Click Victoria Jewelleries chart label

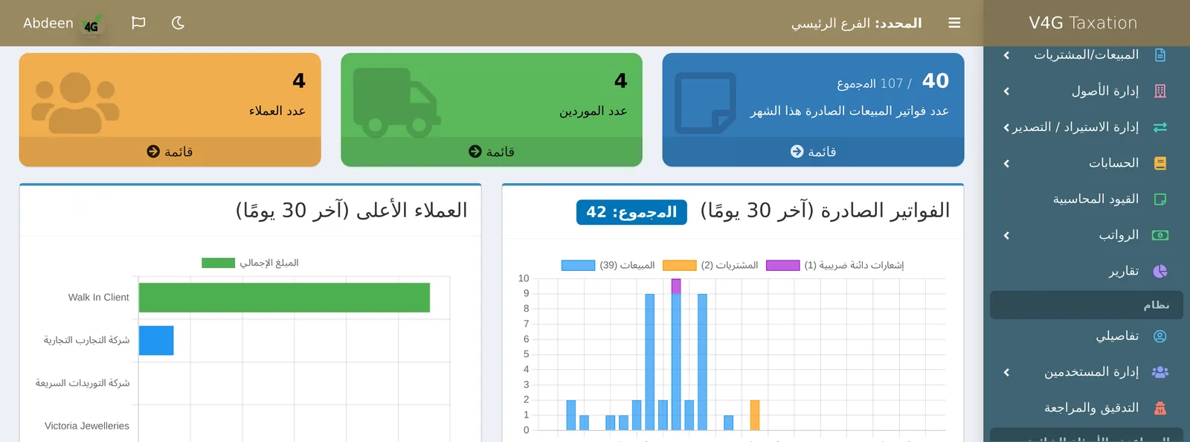click(87, 426)
